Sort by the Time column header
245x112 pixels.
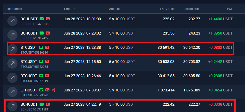tap(67, 9)
